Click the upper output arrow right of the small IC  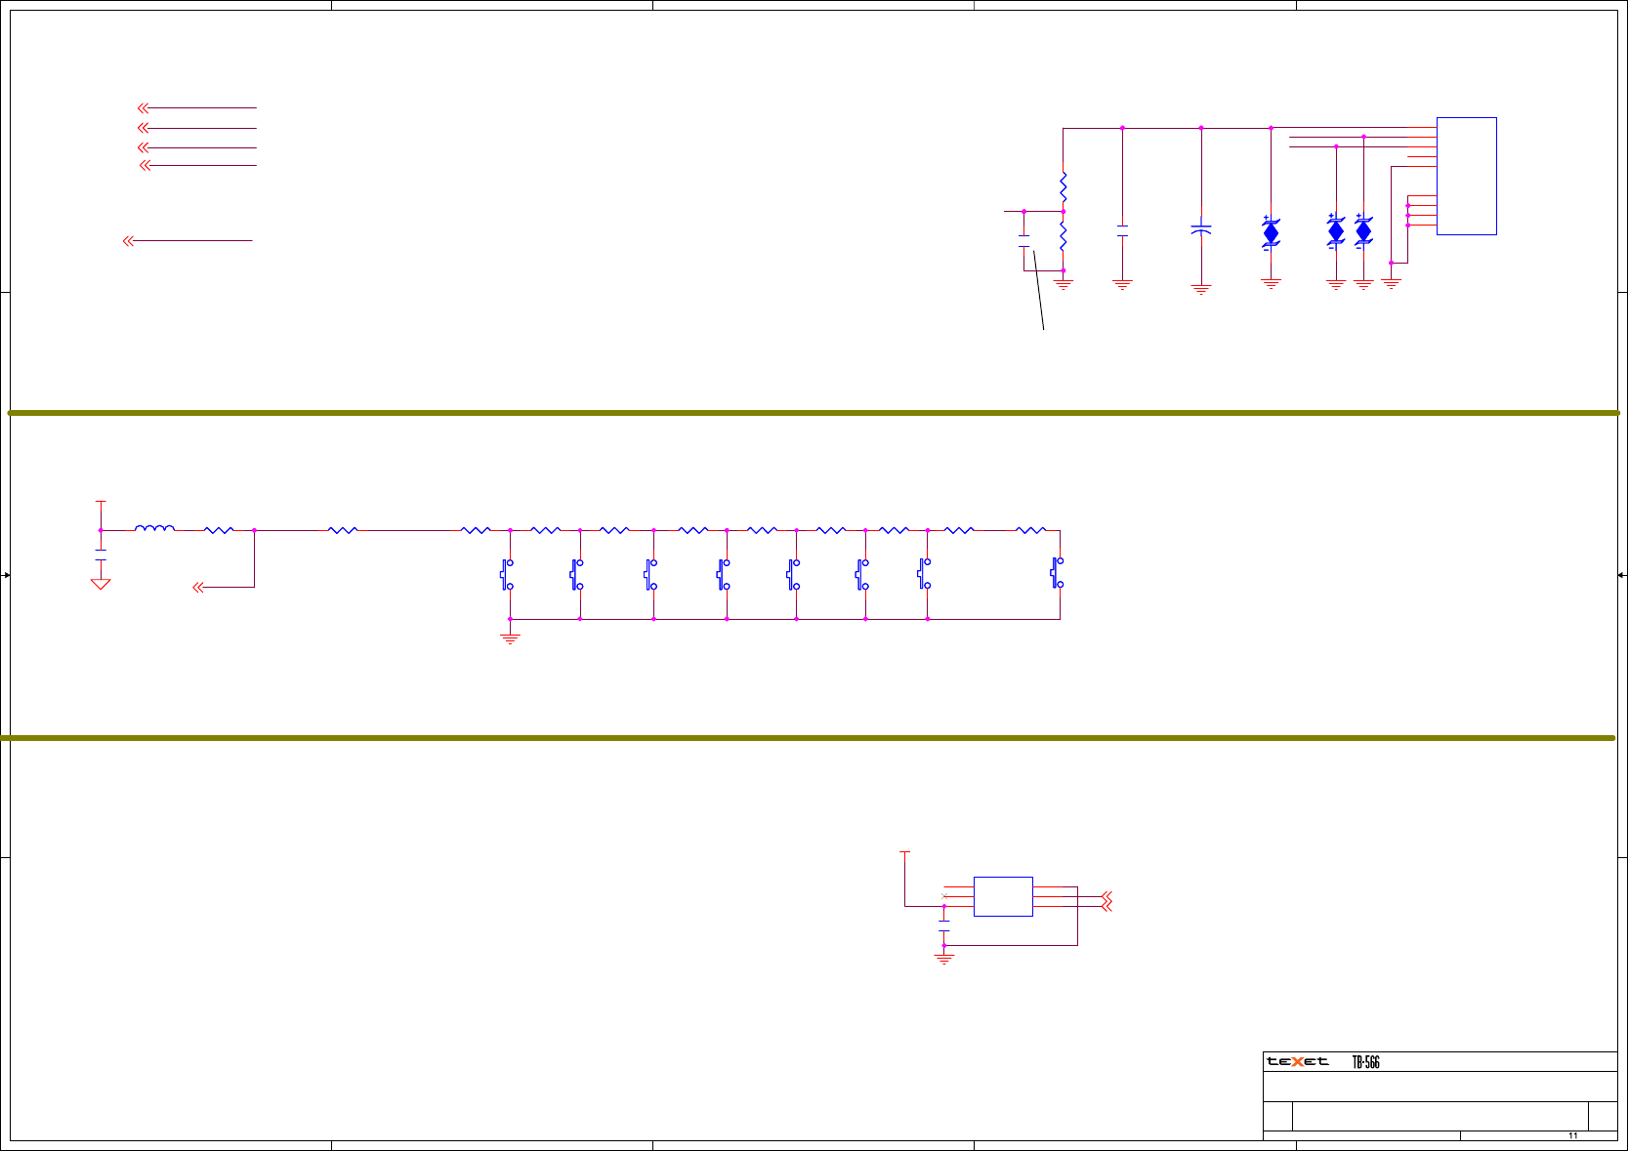pos(1106,896)
